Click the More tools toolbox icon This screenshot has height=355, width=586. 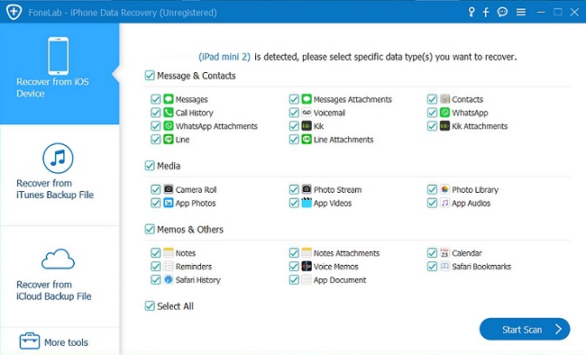coord(30,341)
